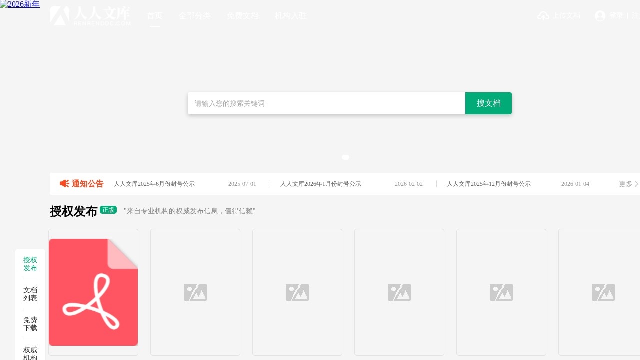Click the 人人文库 logo

point(90,16)
